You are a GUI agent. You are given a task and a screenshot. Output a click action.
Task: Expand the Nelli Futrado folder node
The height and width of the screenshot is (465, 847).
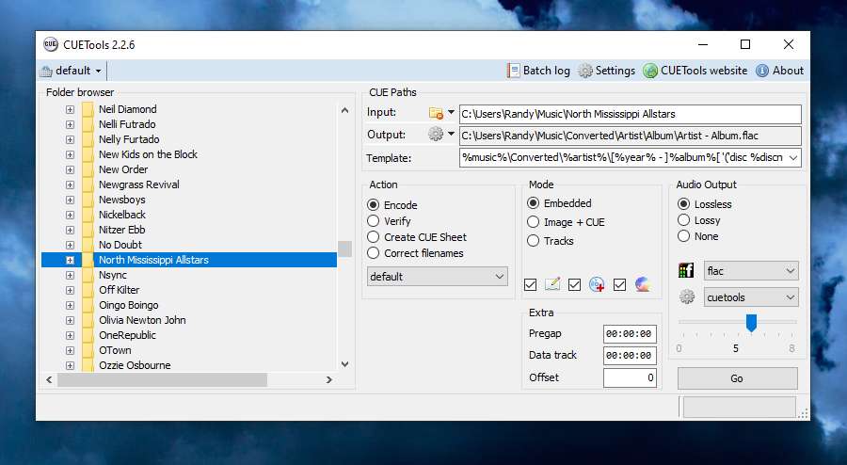click(70, 124)
